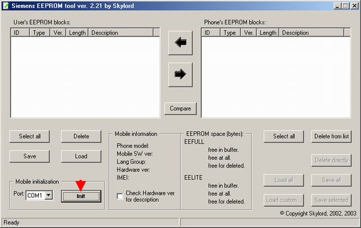Click Select all under User's EEPROM blocks
The width and height of the screenshot is (361, 228).
point(29,136)
